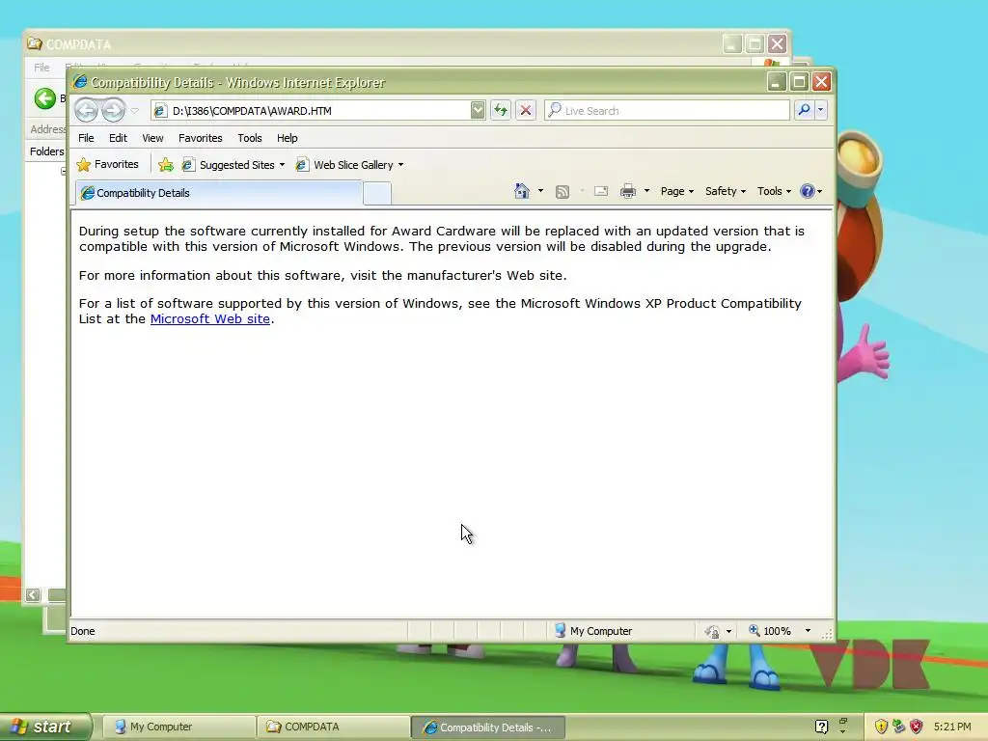988x741 pixels.
Task: Click the 5:21 PM clock
Action: point(952,727)
